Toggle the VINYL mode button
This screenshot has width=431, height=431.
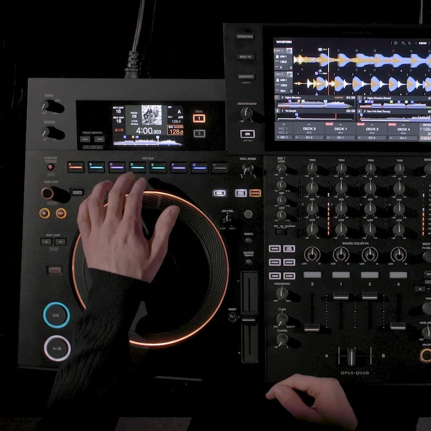(219, 193)
